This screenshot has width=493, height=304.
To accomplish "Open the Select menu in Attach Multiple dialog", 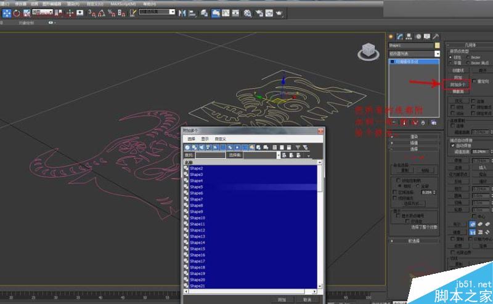I will (x=191, y=139).
